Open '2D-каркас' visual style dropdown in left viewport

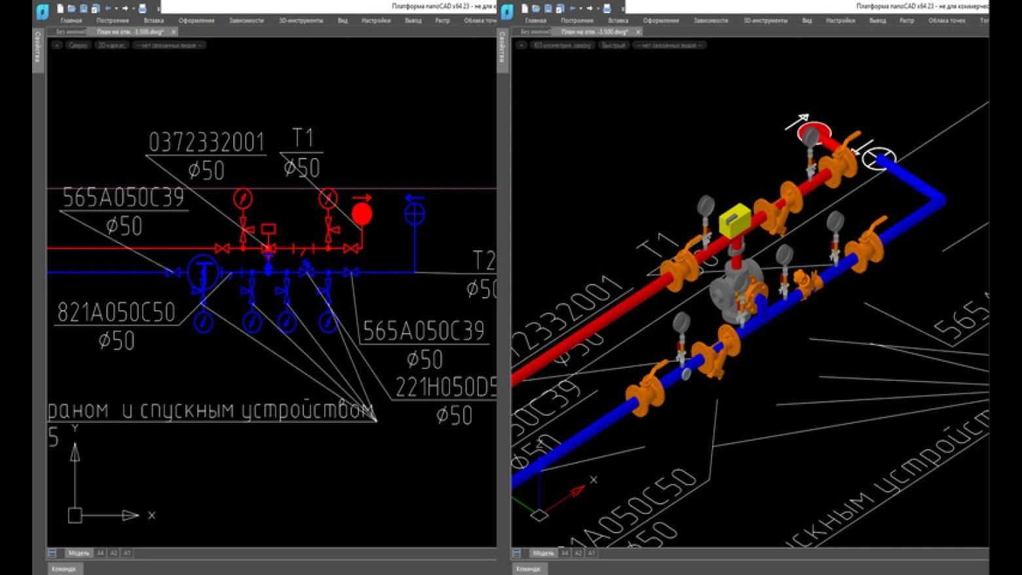111,45
